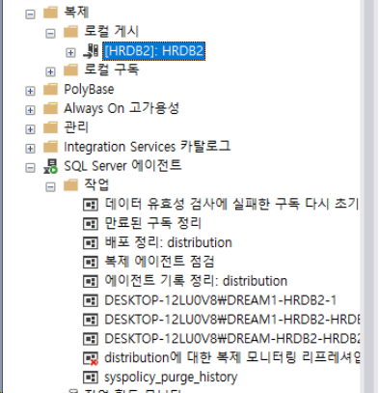The image size is (379, 393).
Task: Click job icon for syspolicy_purge_history
Action: (x=91, y=378)
